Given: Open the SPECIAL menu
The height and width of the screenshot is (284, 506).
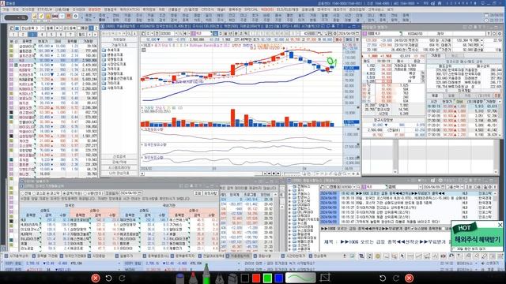Looking at the screenshot, I should pos(251,9).
